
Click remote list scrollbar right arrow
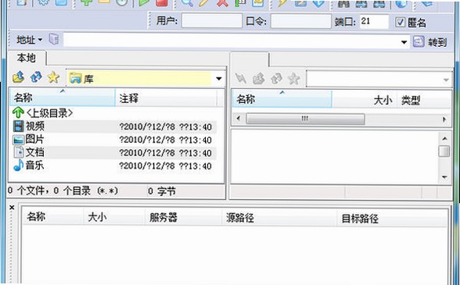point(444,119)
